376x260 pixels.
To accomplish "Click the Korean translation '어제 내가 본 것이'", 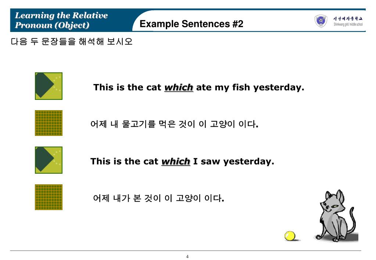I will pyautogui.click(x=158, y=198).
